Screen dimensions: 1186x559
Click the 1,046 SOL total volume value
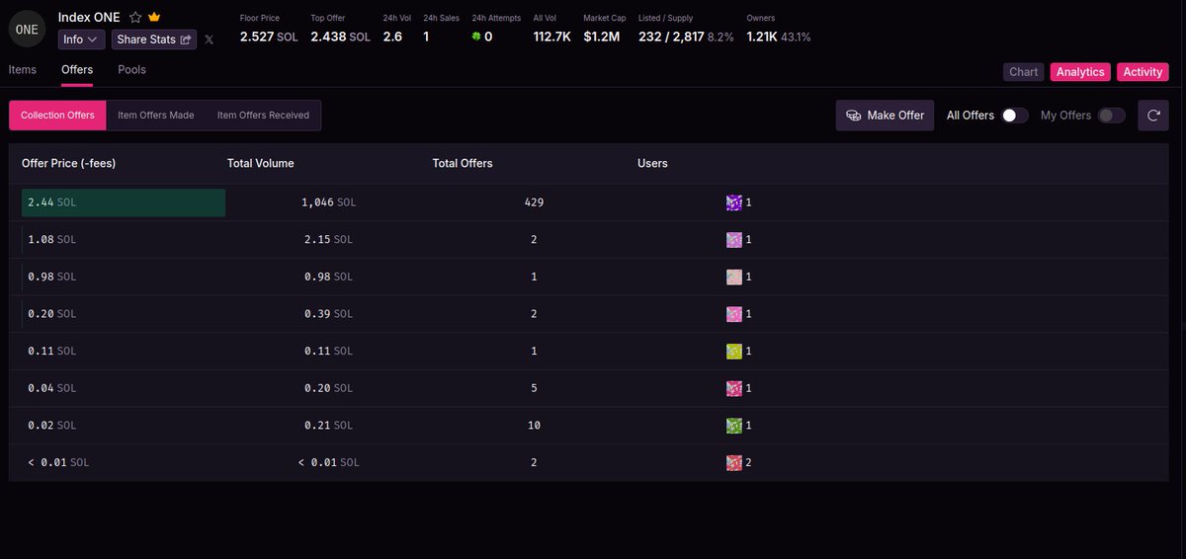coord(328,202)
